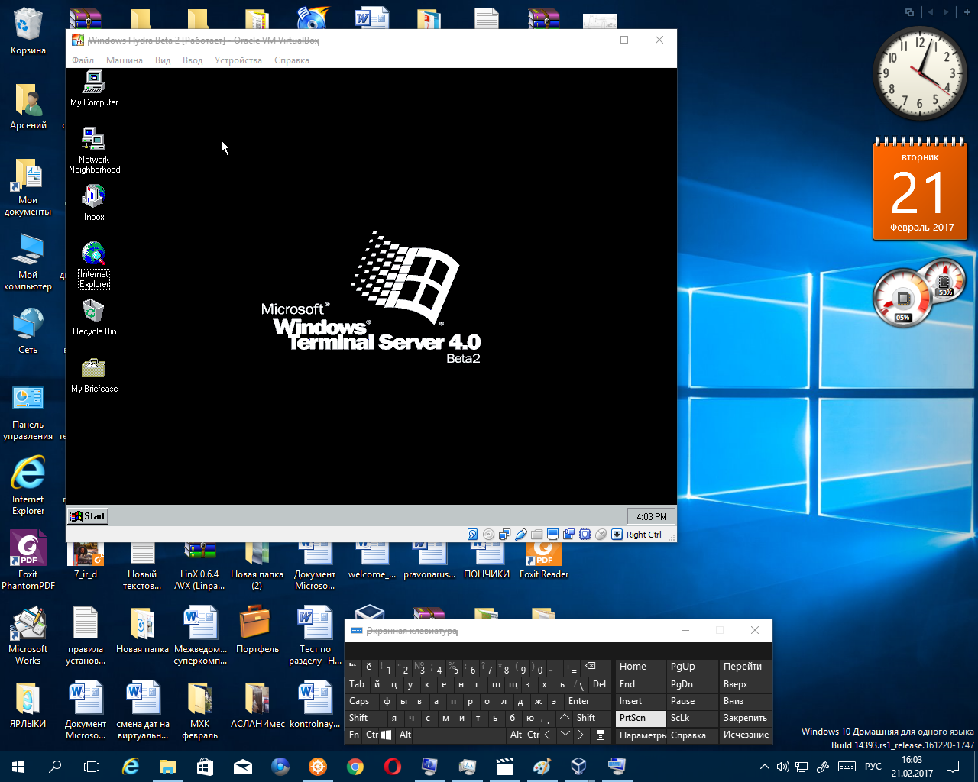Open Network Neighborhood in the VM desktop

click(x=94, y=150)
